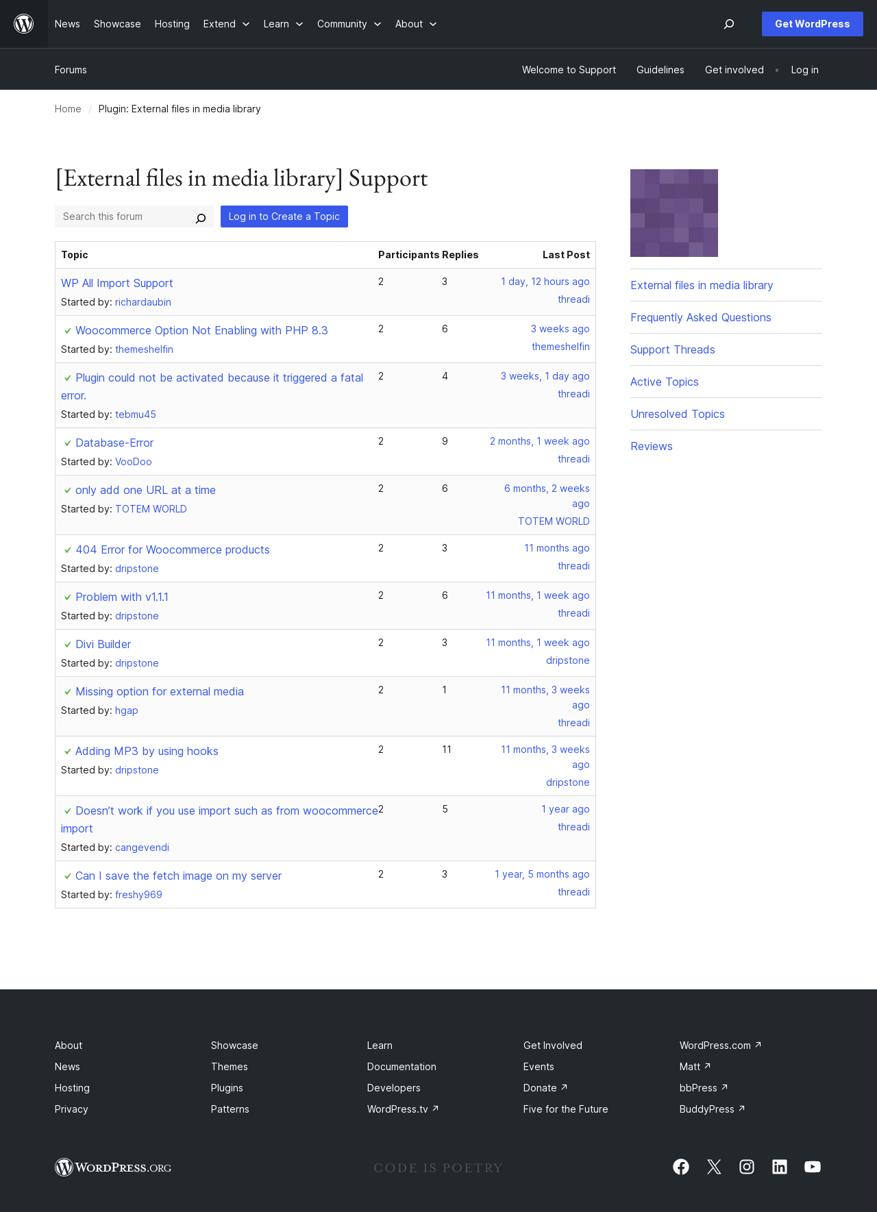Open Reviews sidebar link
The image size is (877, 1212).
[652, 446]
